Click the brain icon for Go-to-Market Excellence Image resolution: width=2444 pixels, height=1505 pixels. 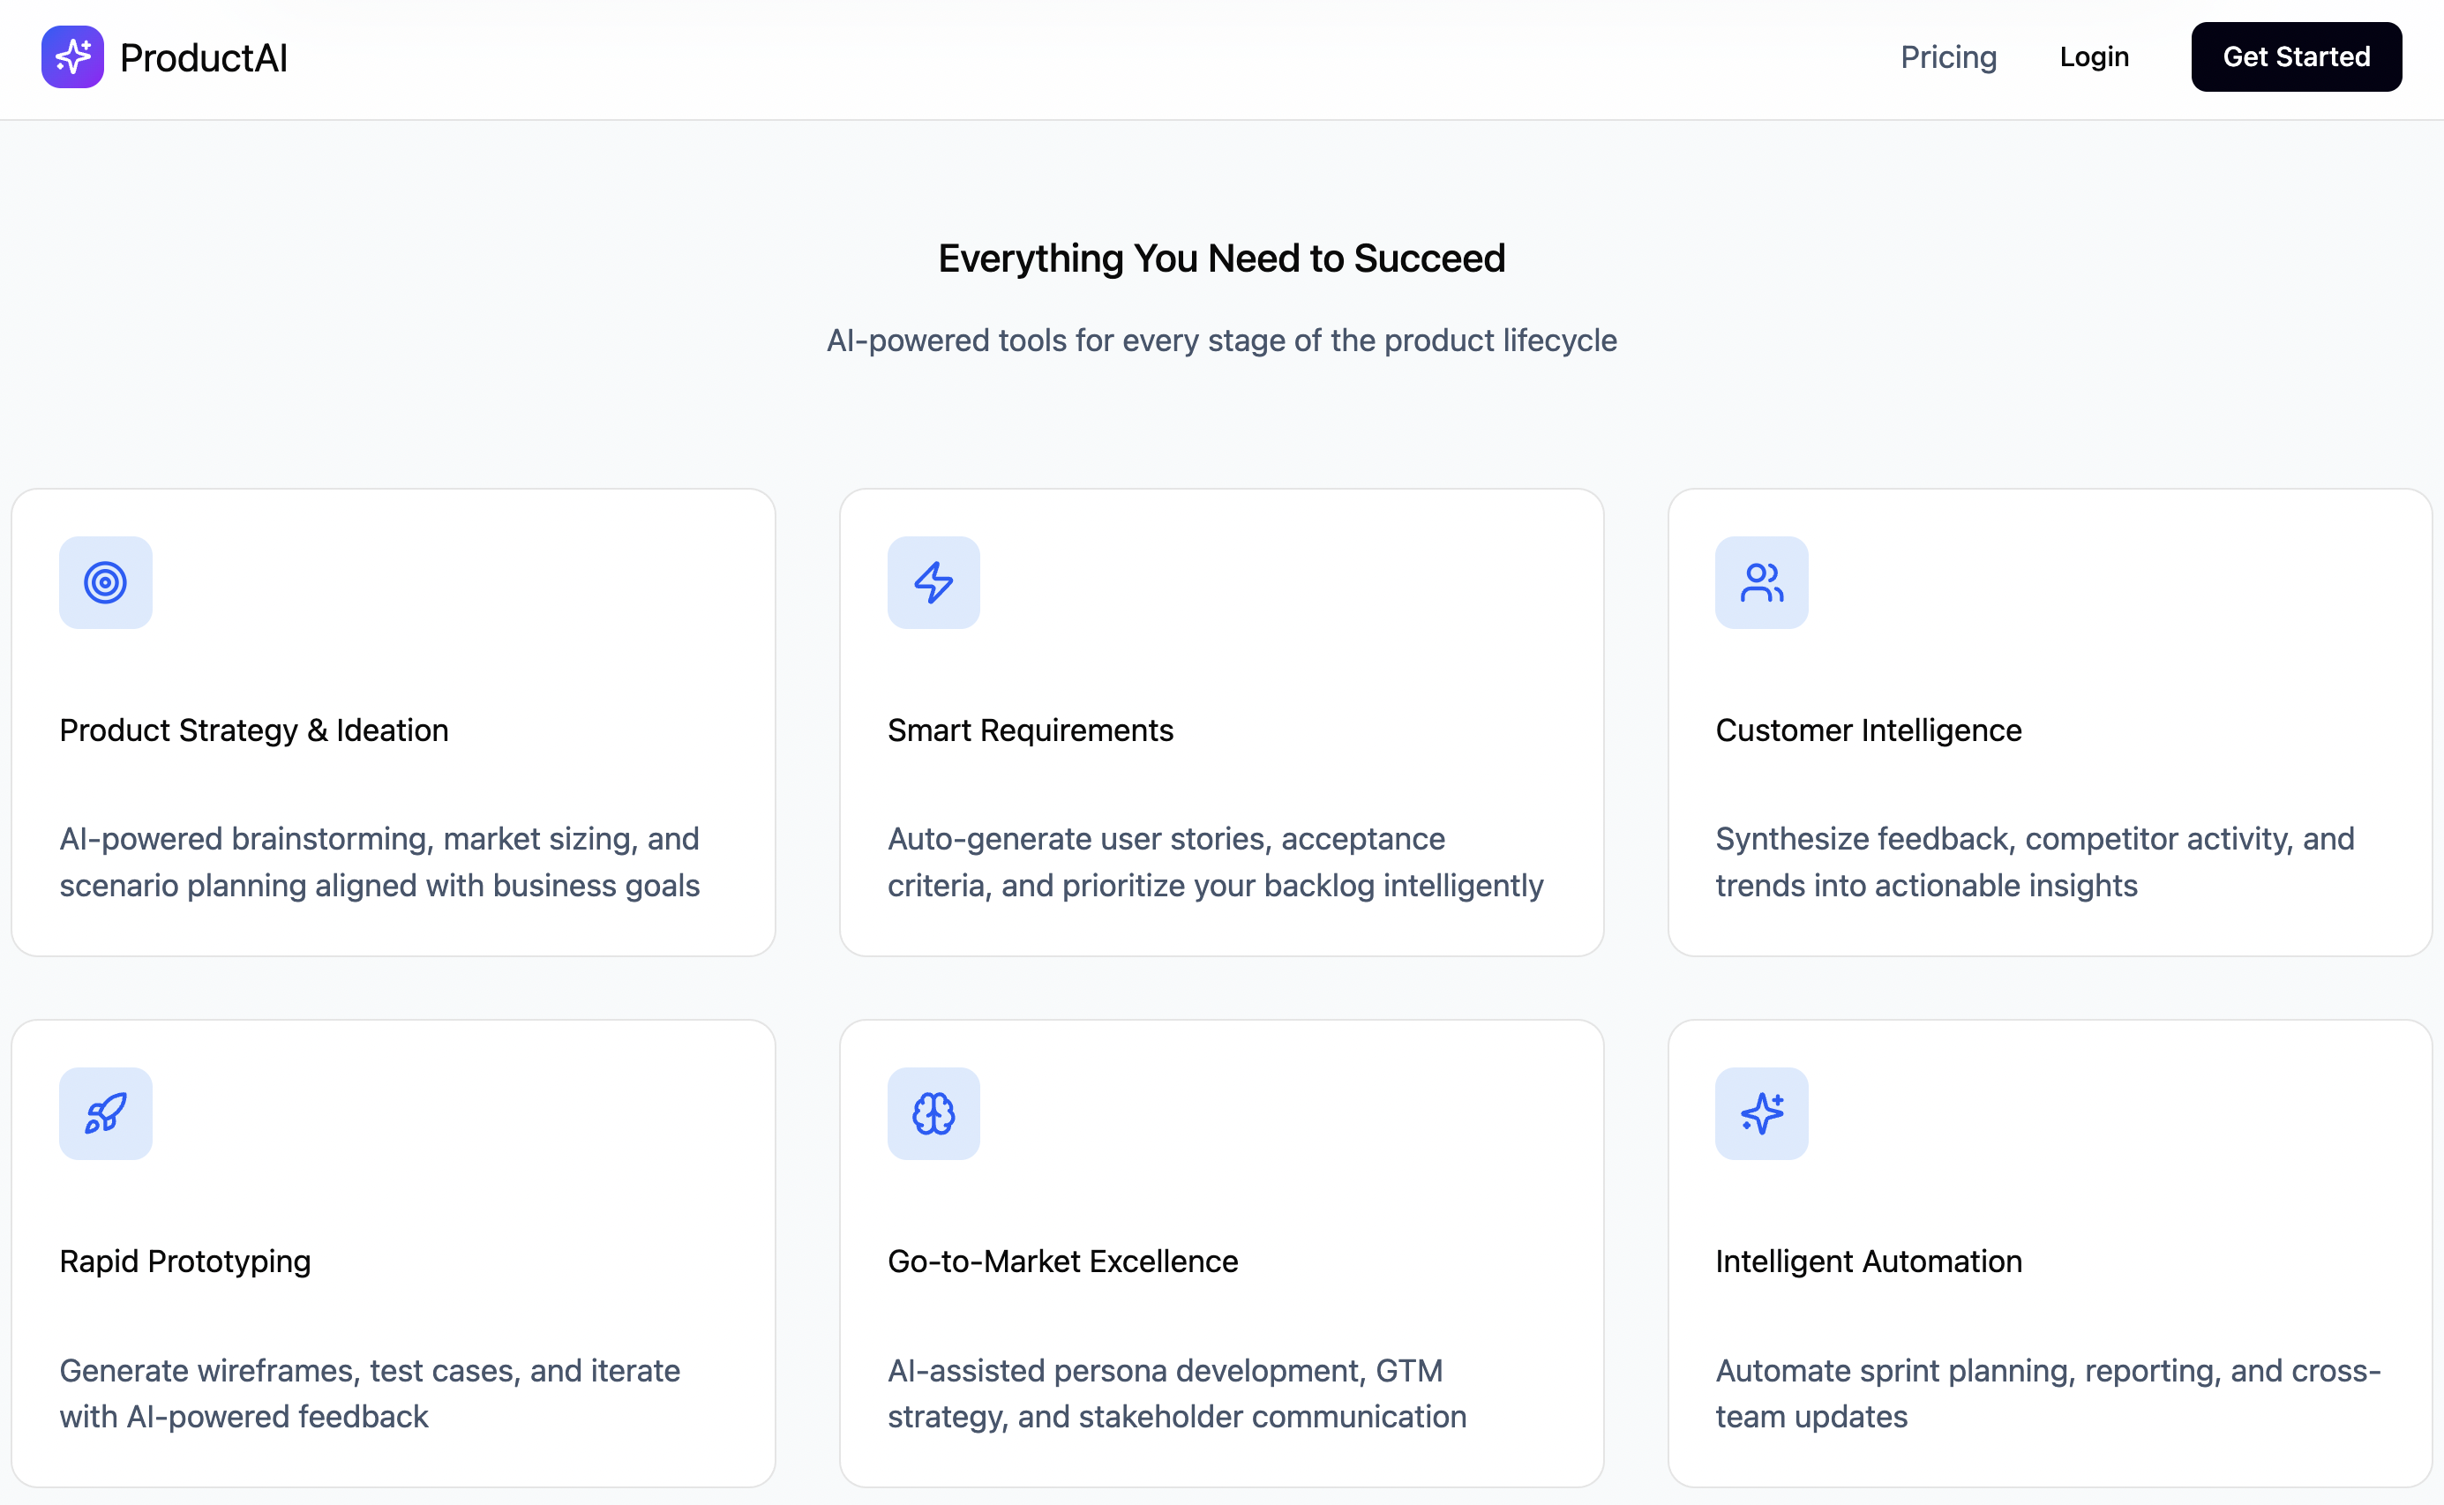pos(933,1112)
